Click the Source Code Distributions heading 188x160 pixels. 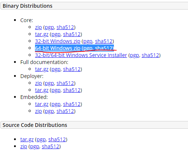(35, 125)
